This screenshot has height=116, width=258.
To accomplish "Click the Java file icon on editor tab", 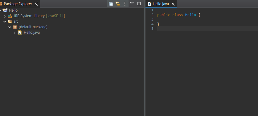I will (149, 4).
